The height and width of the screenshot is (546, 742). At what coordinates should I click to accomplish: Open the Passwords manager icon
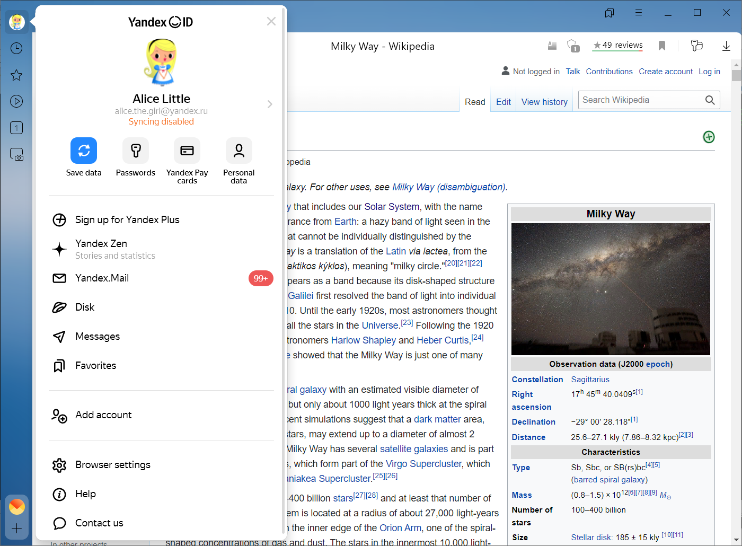(x=136, y=151)
